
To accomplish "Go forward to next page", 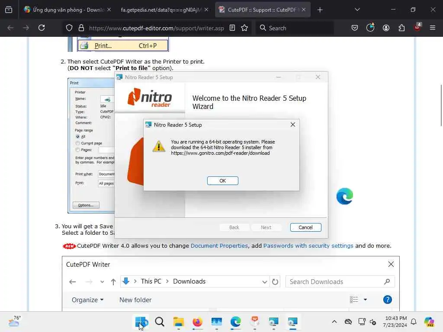I will pos(26,28).
